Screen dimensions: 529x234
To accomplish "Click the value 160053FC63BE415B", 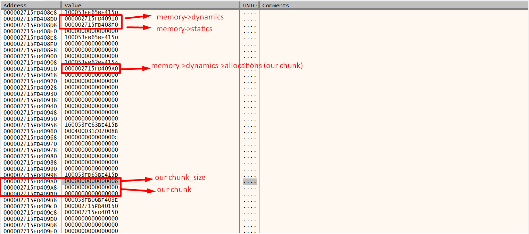I will (x=91, y=125).
